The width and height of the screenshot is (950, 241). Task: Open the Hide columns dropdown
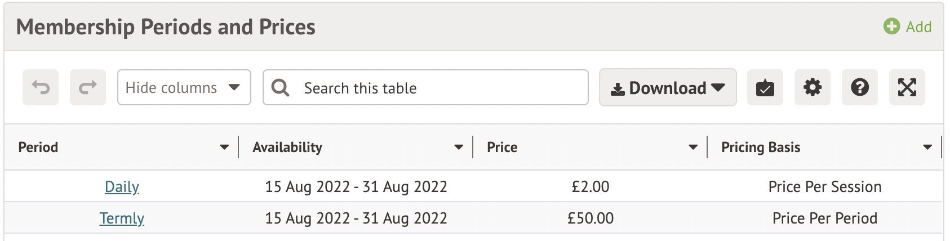(x=184, y=87)
